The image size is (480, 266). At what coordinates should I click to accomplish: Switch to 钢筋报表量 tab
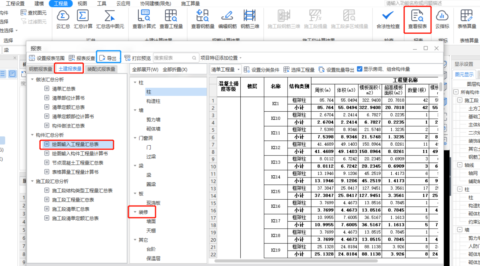point(40,69)
